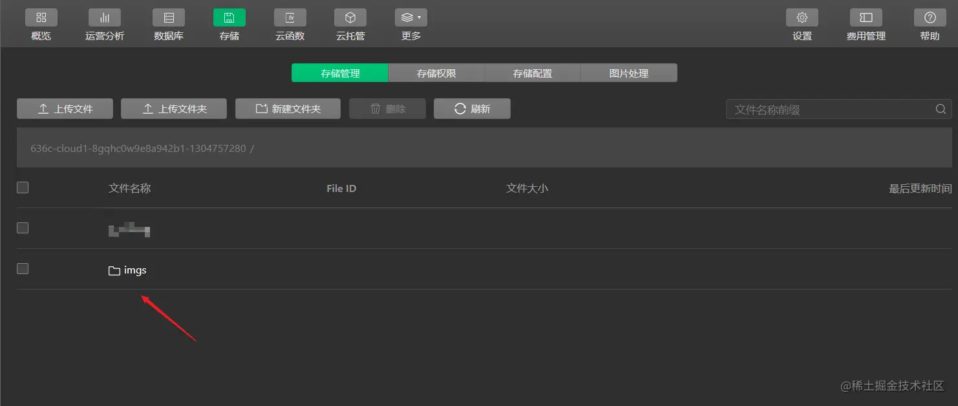958x406 pixels.
Task: Click the 上传文件夹 button
Action: tap(174, 109)
